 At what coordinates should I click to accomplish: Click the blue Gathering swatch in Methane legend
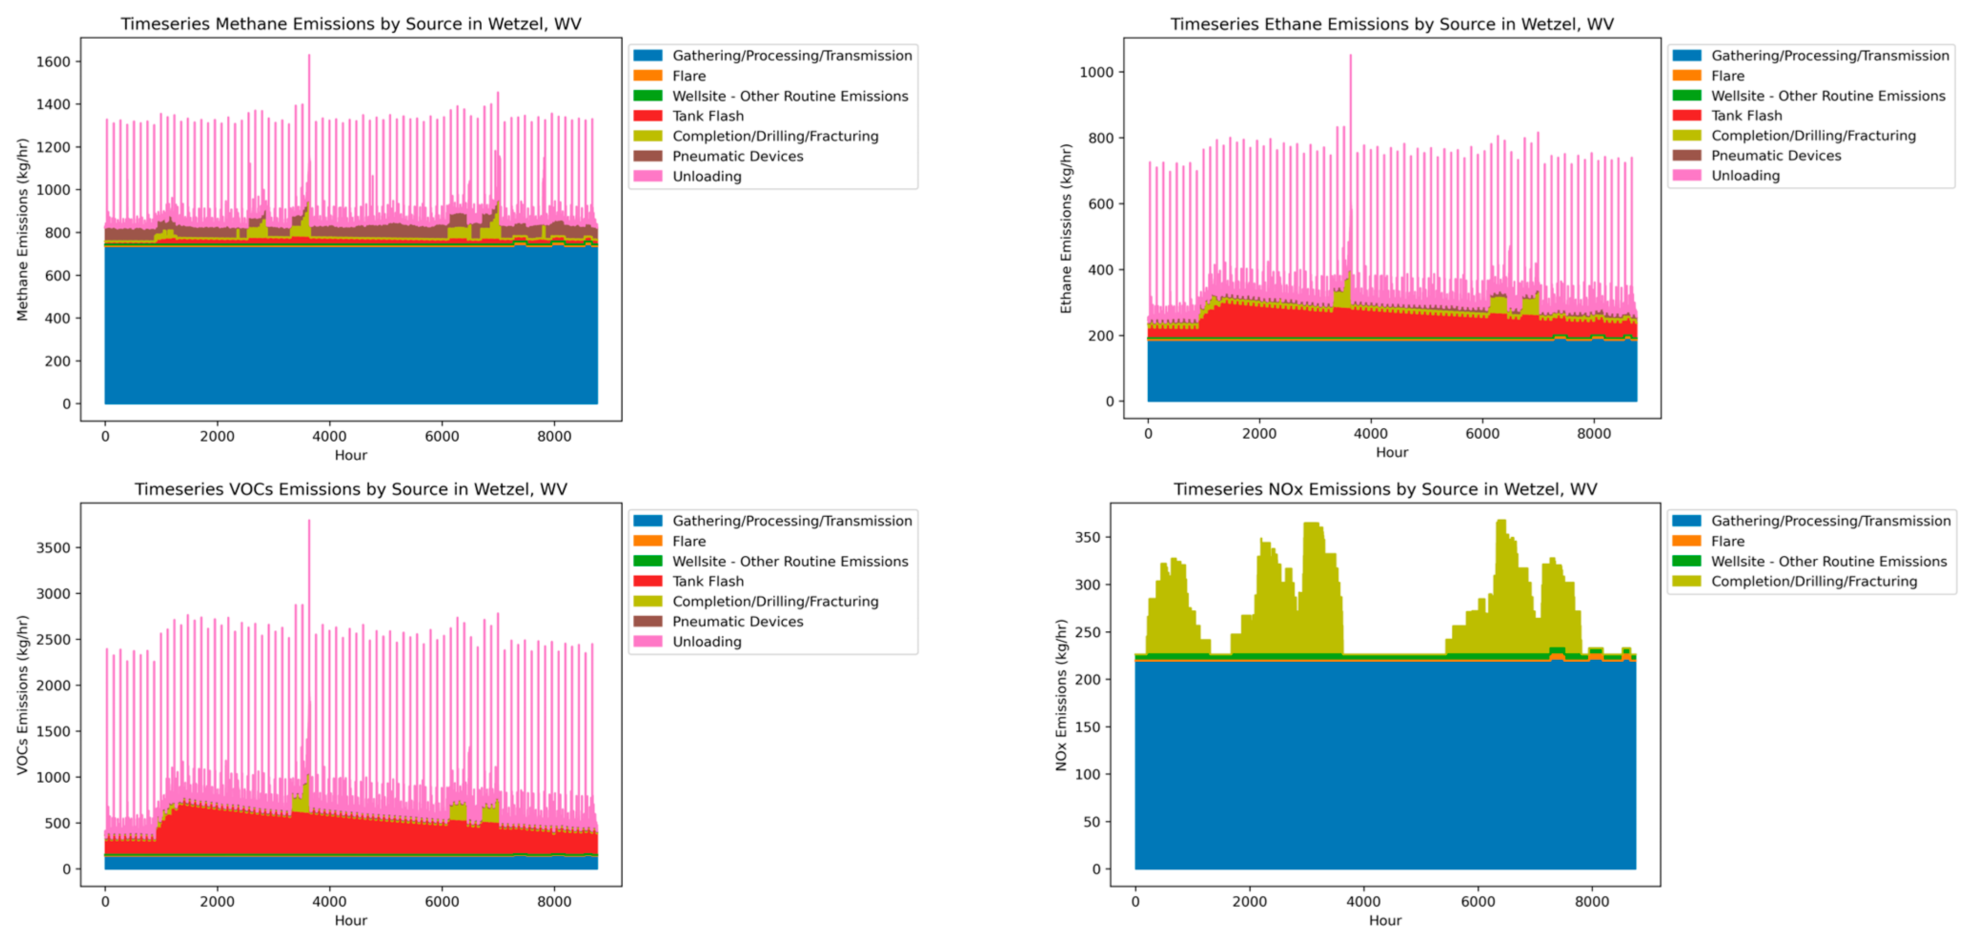647,55
